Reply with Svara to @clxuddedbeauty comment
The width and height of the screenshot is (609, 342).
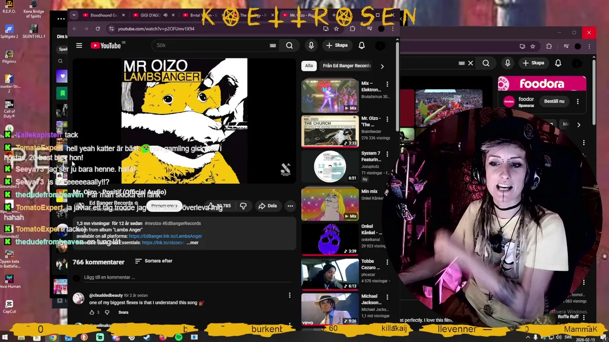coord(123,312)
